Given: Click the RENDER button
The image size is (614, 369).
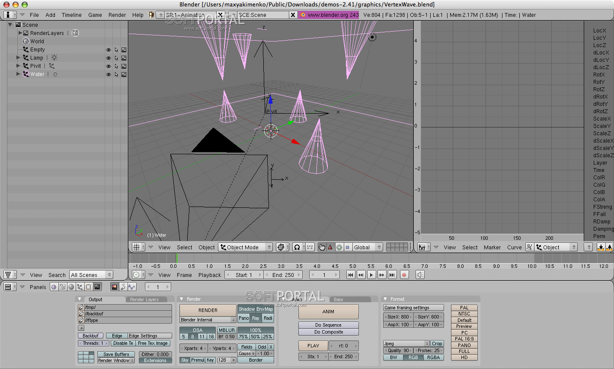Looking at the screenshot, I should coord(208,310).
